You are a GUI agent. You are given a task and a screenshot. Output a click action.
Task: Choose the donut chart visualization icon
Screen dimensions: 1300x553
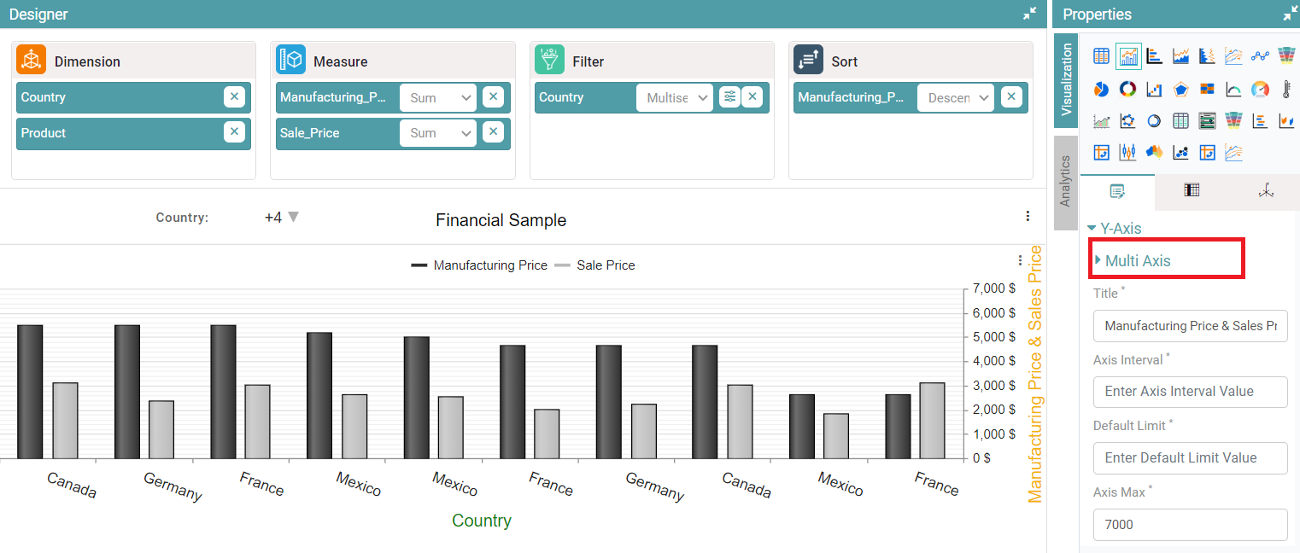[x=1127, y=89]
